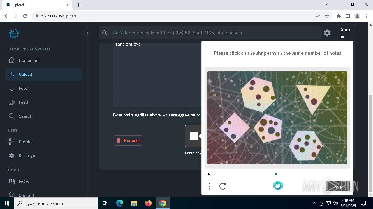The height and width of the screenshot is (209, 373).
Task: Click the Remove button
Action: click(x=128, y=140)
